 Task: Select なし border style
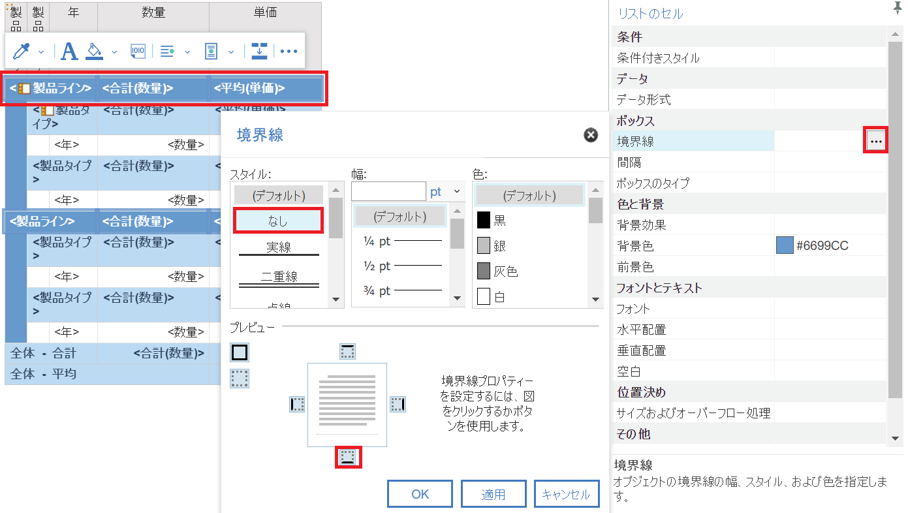pyautogui.click(x=278, y=221)
